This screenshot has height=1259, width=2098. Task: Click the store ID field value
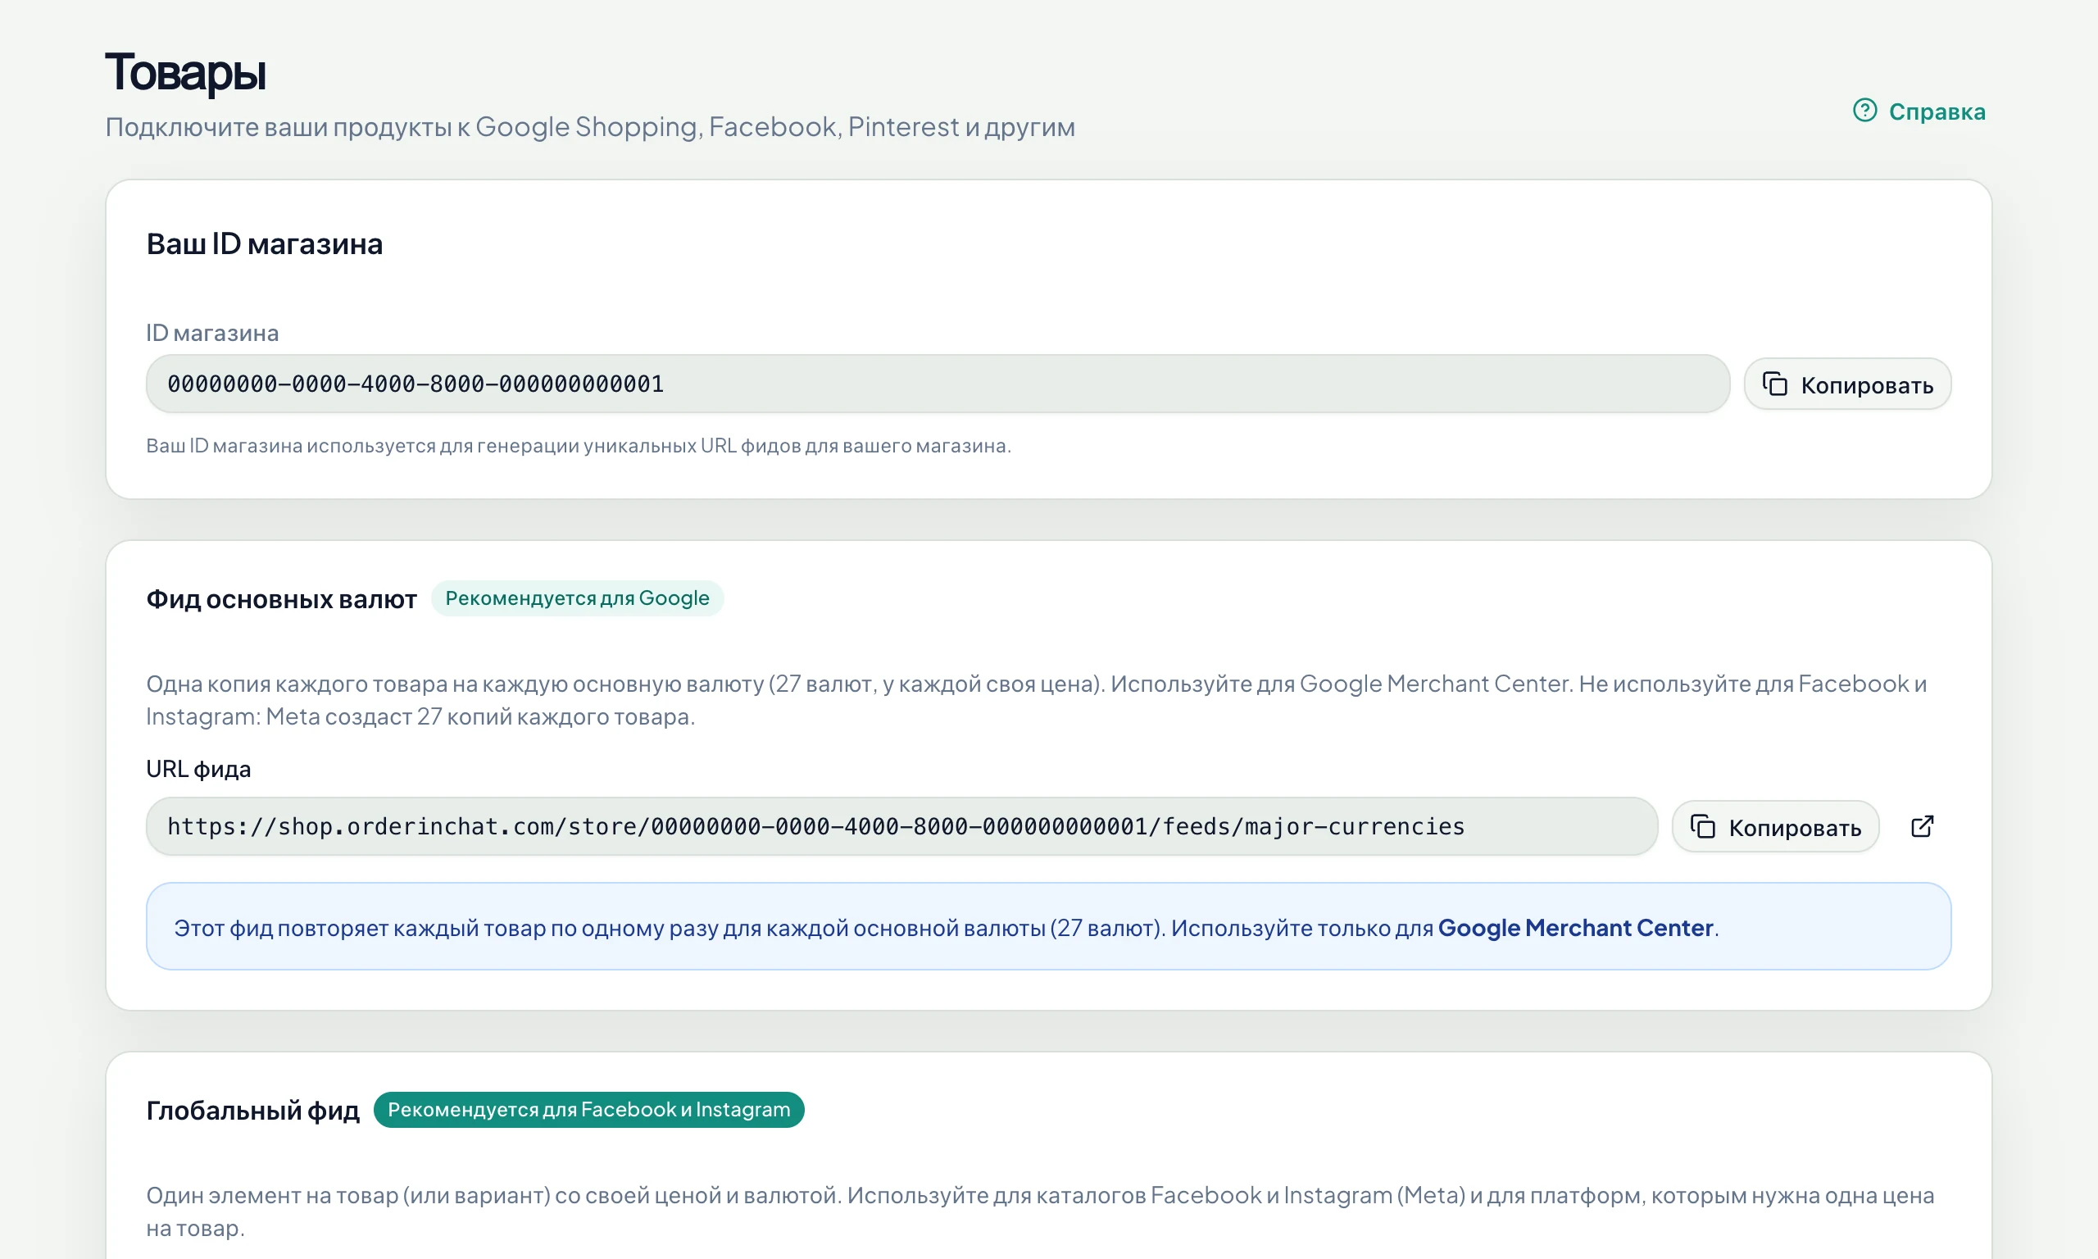point(937,384)
